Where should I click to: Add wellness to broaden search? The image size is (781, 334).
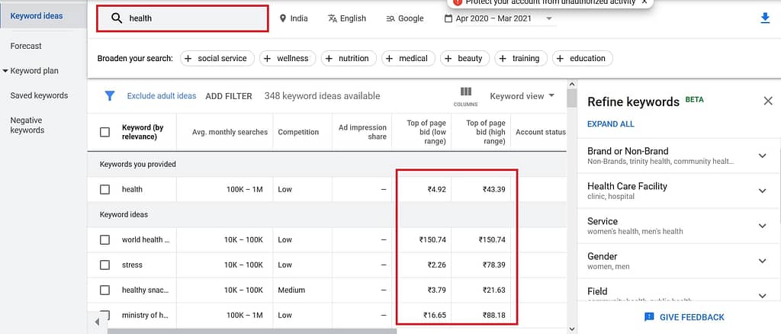tap(288, 58)
